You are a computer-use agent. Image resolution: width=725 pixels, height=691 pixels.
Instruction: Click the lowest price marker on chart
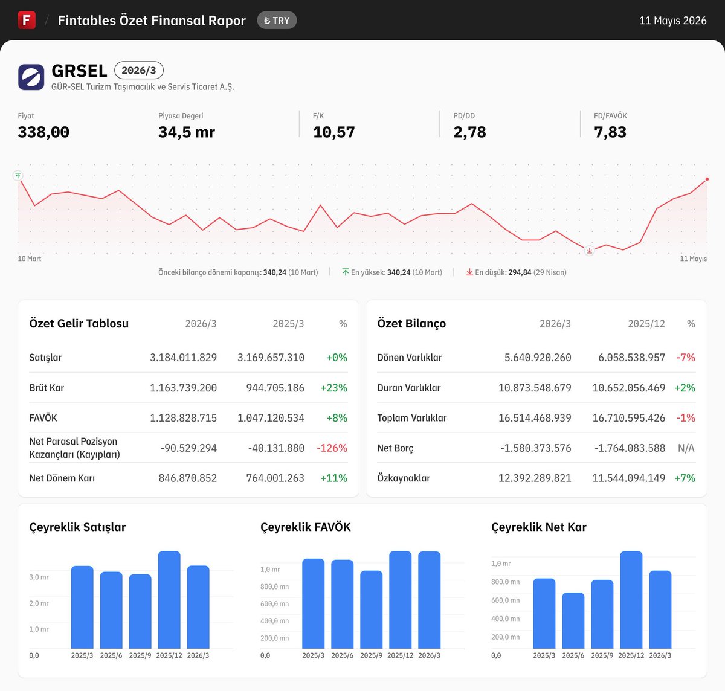pyautogui.click(x=590, y=250)
